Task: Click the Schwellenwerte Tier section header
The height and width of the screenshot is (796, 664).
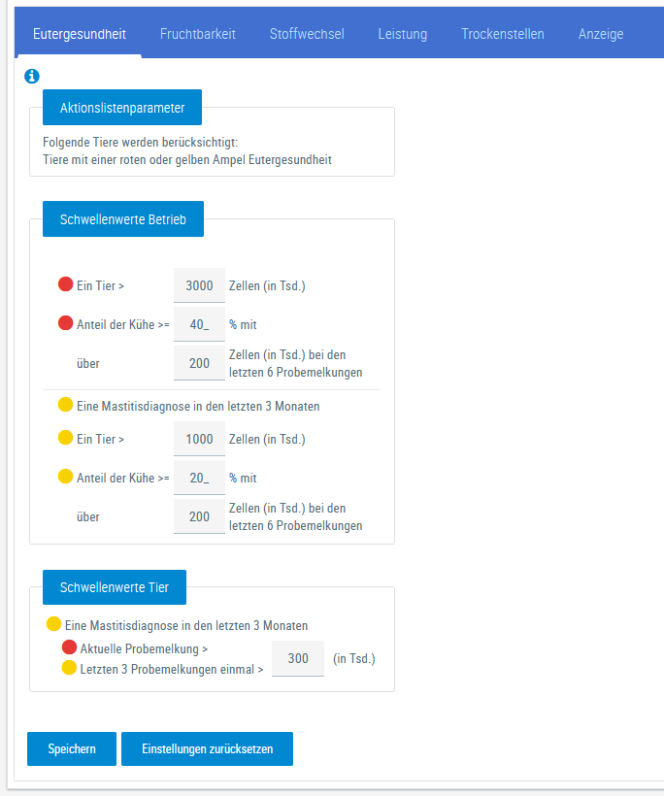Action: pyautogui.click(x=115, y=587)
